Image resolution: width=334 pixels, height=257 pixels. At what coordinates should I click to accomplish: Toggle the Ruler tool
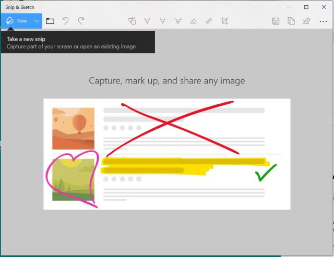click(x=209, y=21)
